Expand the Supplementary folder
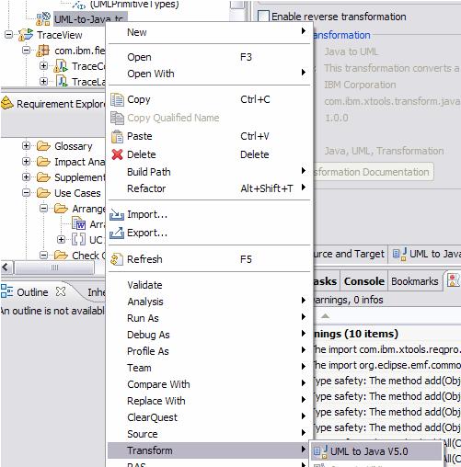This screenshot has width=461, height=467. coord(27,177)
